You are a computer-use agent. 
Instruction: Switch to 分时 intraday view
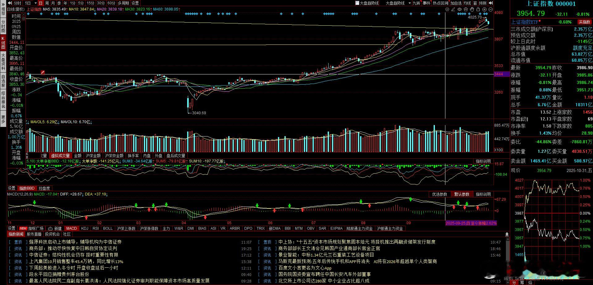coord(18,3)
